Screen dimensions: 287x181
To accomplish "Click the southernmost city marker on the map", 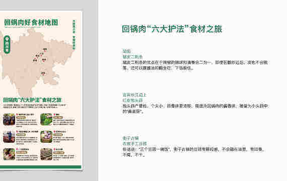I will (43, 75).
